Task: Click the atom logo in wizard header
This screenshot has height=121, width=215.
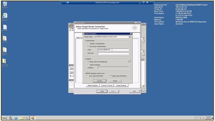Action: point(135,28)
